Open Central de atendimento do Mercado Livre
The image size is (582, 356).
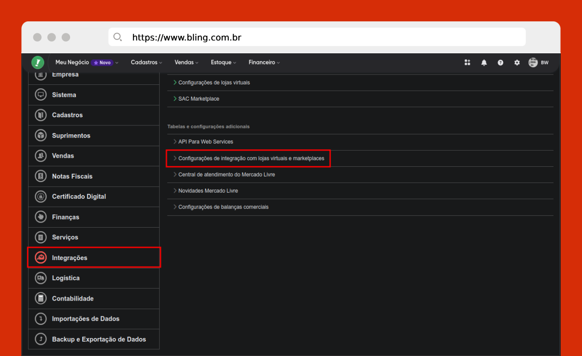click(x=227, y=174)
